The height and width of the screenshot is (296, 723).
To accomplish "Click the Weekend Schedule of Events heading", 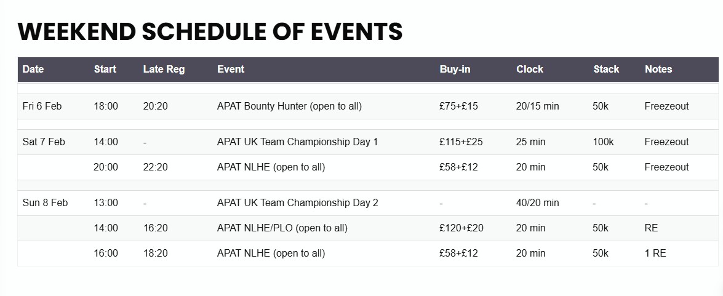I will coord(210,32).
